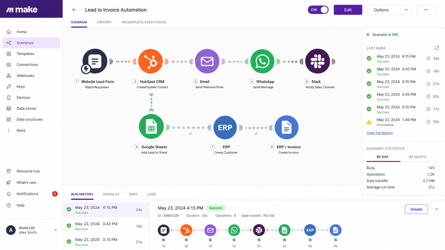Go to Templates in the sidebar
This screenshot has width=445, height=250.
(x=31, y=54)
